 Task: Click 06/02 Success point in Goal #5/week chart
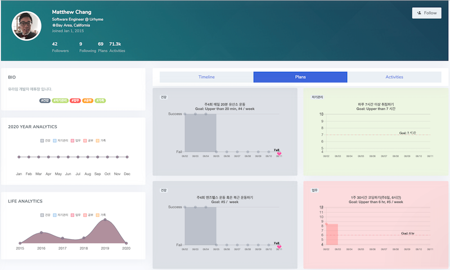[x=185, y=207]
